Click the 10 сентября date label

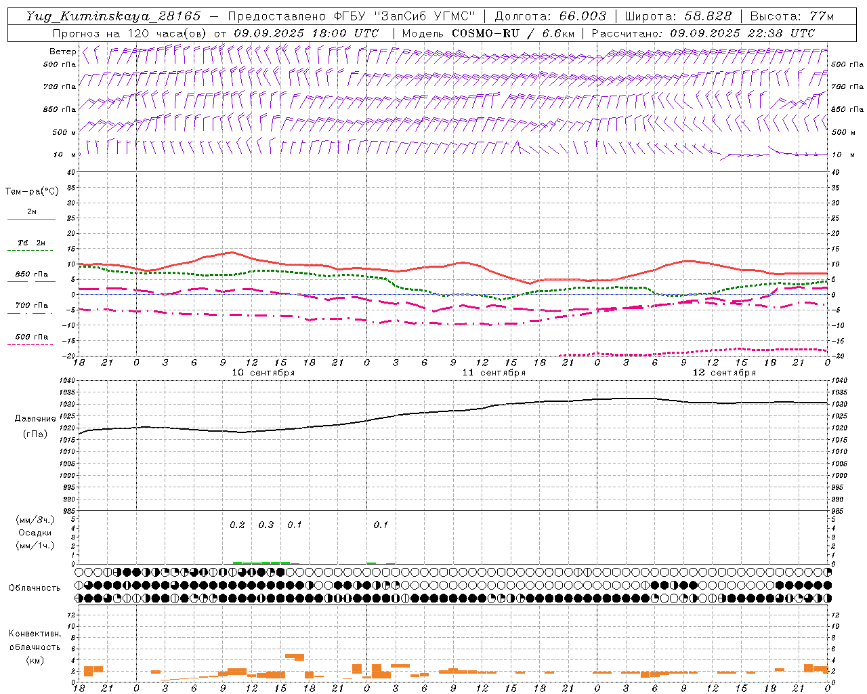click(x=263, y=373)
